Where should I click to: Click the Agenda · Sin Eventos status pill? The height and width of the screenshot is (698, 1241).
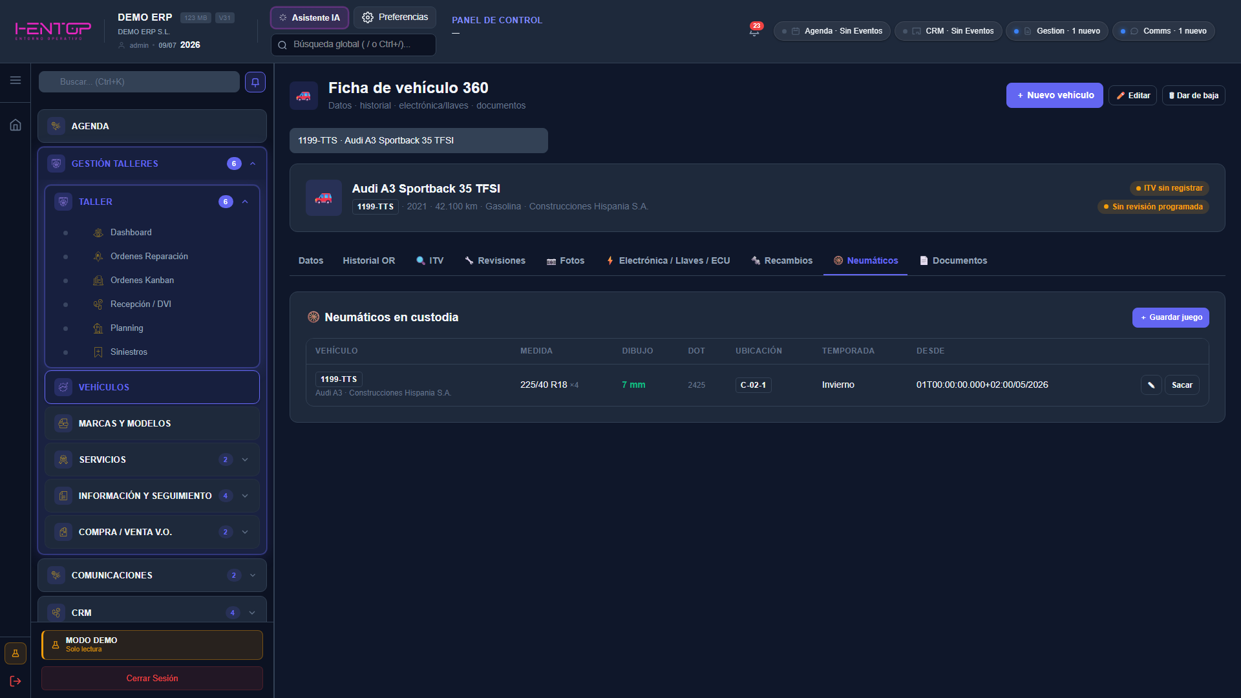(832, 31)
